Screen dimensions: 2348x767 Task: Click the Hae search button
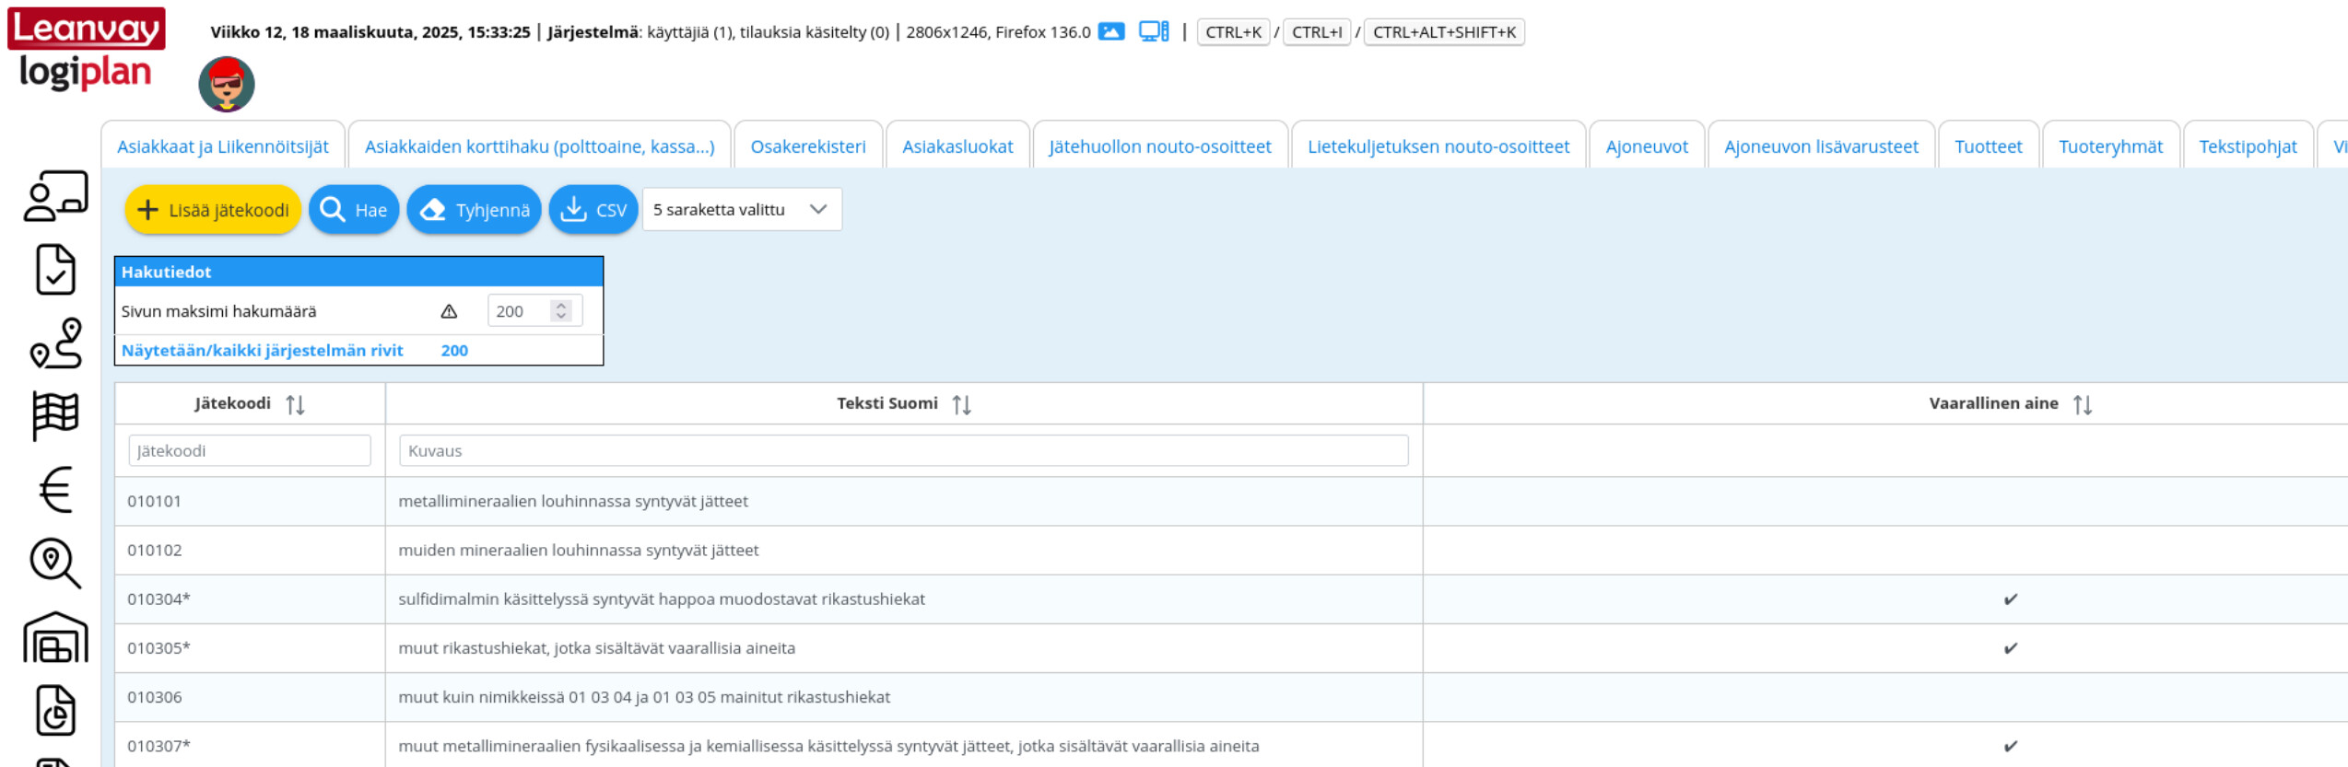pos(354,210)
